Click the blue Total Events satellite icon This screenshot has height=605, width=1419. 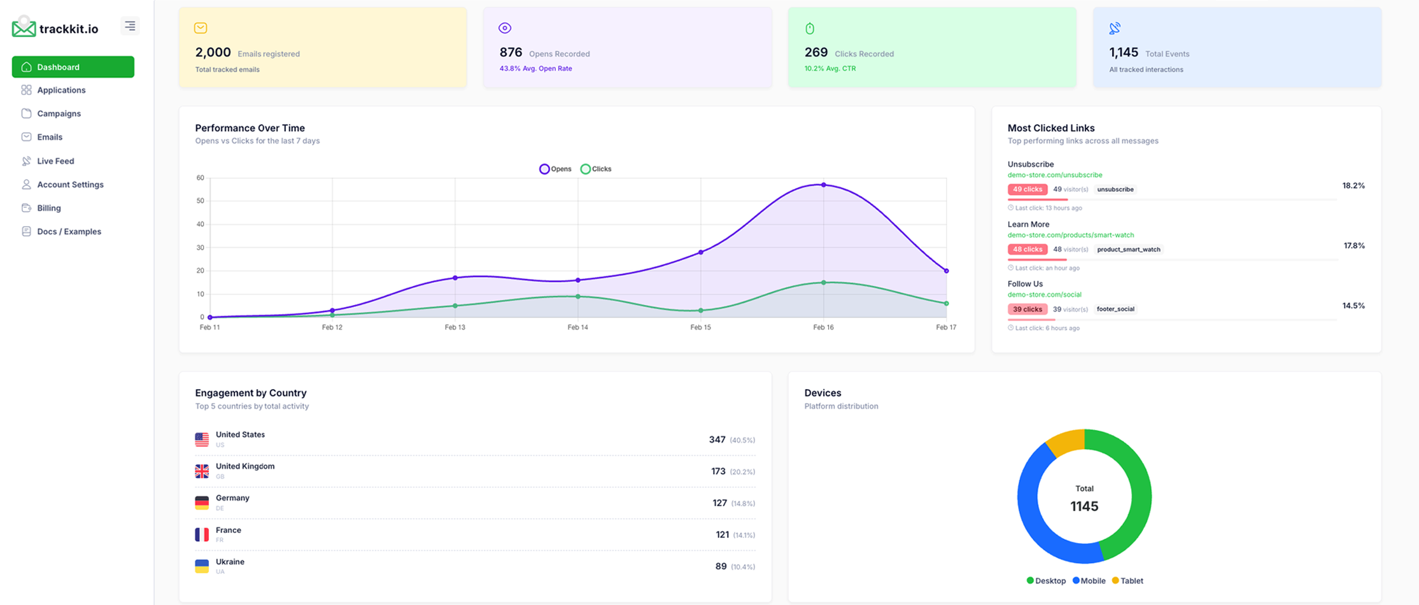coord(1114,27)
